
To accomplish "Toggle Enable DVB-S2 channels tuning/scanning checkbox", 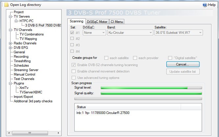I will tap(73, 65).
